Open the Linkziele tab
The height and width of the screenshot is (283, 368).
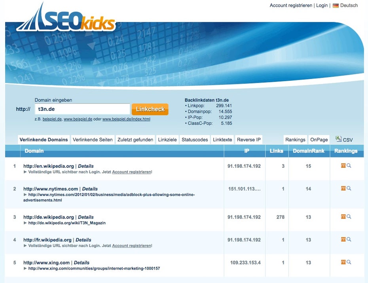(167, 140)
